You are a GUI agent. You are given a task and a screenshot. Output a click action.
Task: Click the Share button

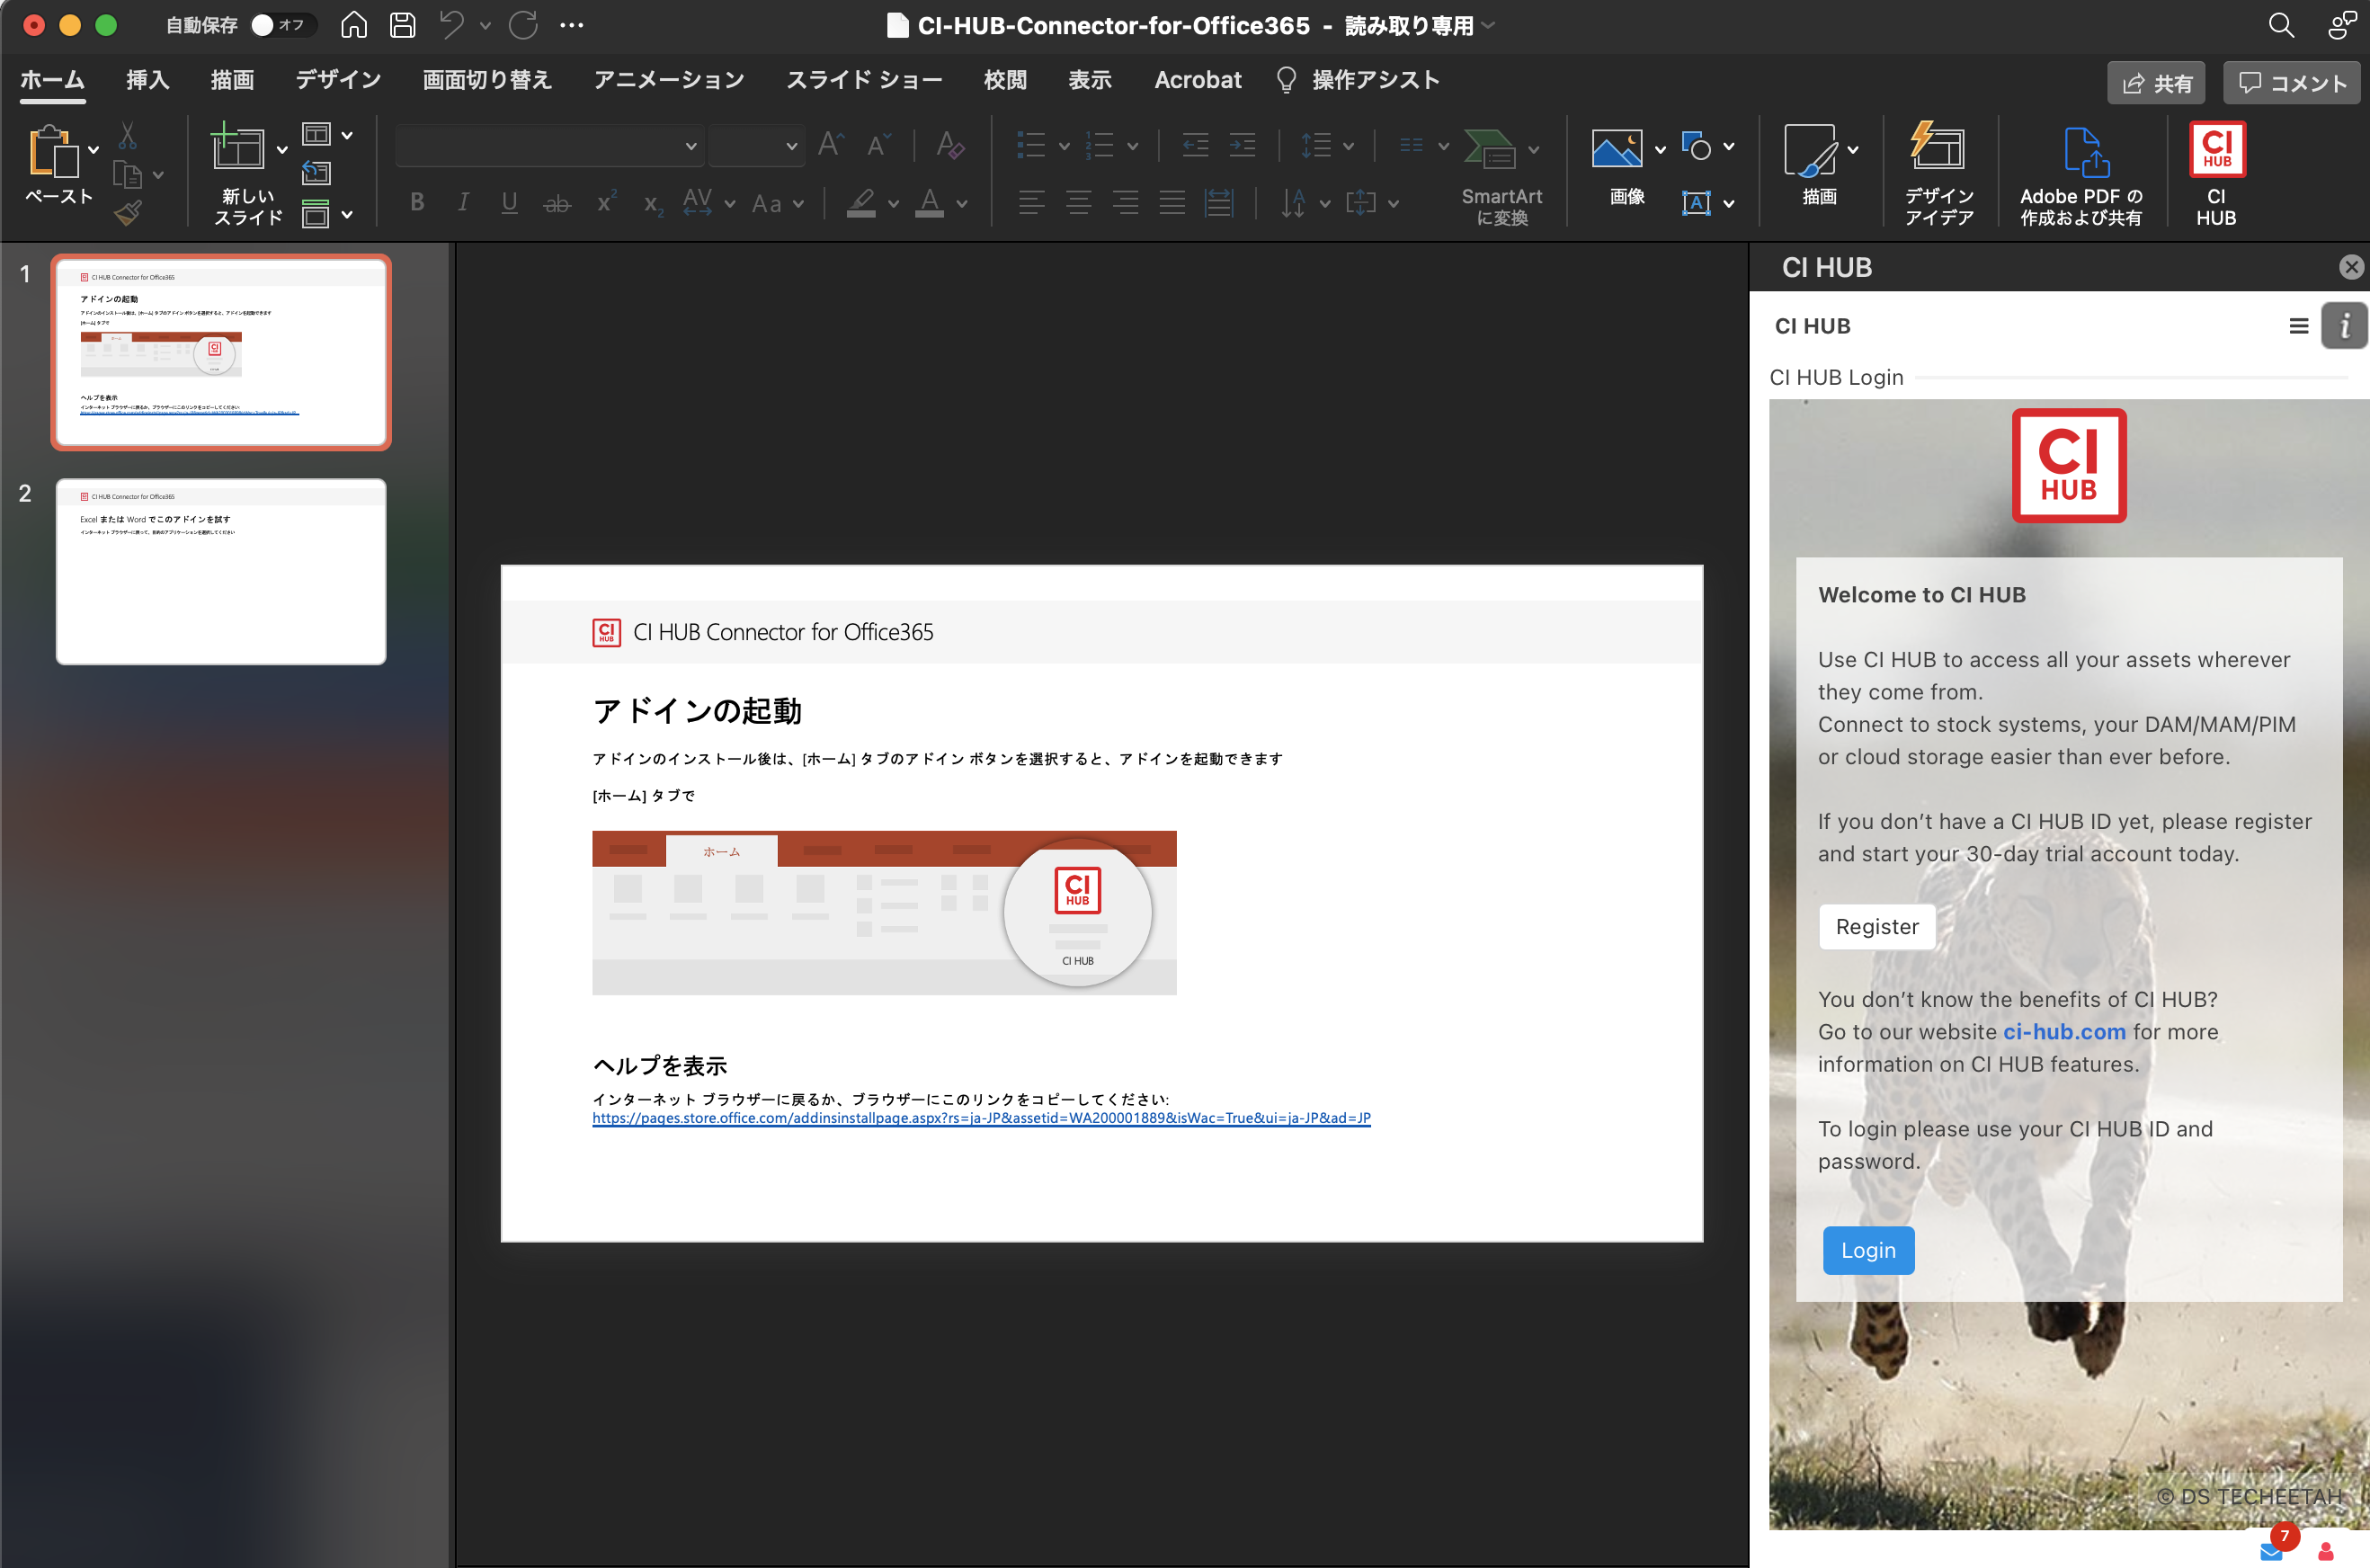2156,83
